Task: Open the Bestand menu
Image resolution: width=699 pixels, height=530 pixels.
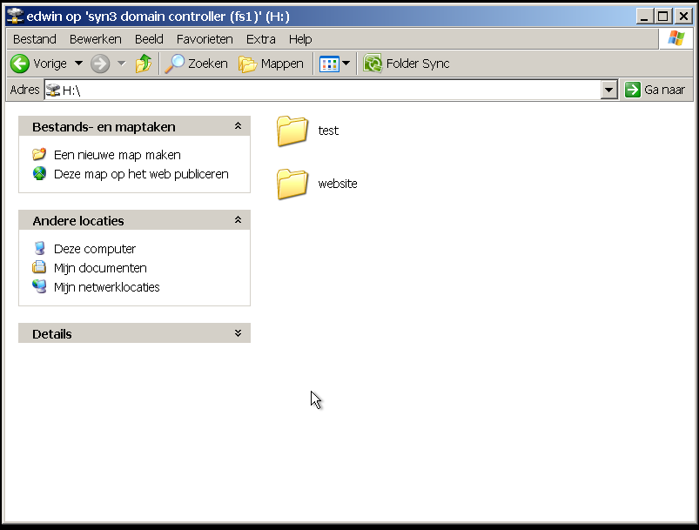Action: pyautogui.click(x=35, y=39)
